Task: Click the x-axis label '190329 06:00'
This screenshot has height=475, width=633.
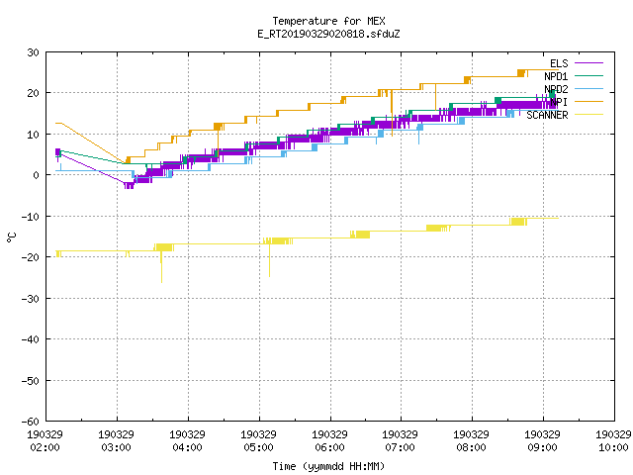Action: tap(329, 441)
